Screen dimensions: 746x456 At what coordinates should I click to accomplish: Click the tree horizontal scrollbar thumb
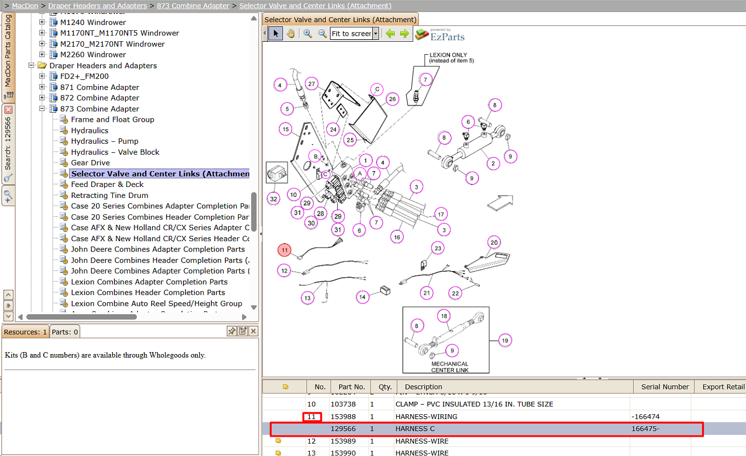82,317
